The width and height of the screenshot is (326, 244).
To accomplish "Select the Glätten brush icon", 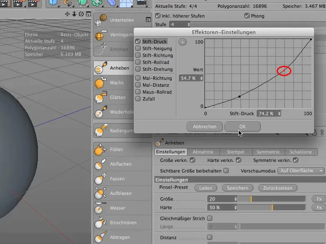I will [101, 97].
